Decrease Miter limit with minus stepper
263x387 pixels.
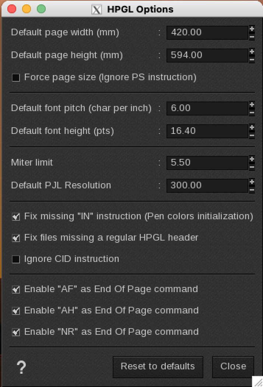(x=252, y=166)
